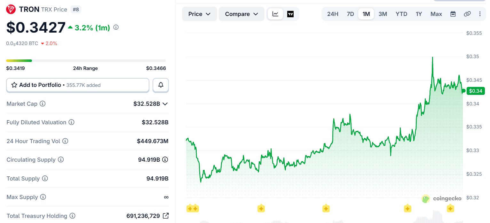Viewport: 490px width, 223px height.
Task: Click the 4320 BTC price text
Action: [x=22, y=43]
